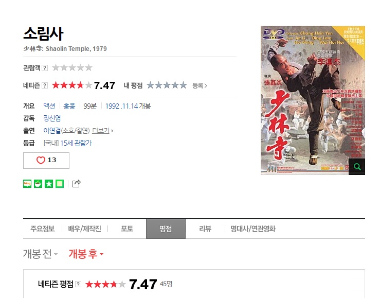The image size is (379, 298).
Task: Open help icon beside 네티즌 rating
Action: click(45, 85)
